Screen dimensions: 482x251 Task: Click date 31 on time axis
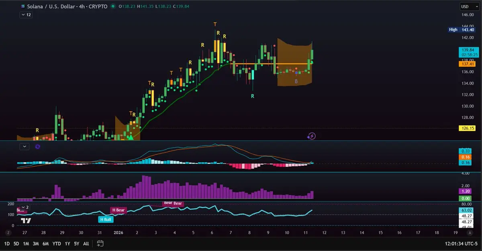point(100,233)
